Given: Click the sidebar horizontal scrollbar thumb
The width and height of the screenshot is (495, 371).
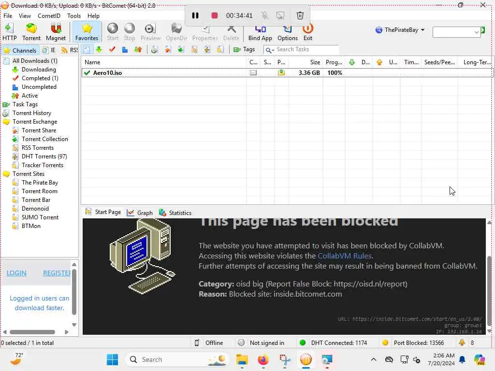Looking at the screenshot, I should [32, 332].
